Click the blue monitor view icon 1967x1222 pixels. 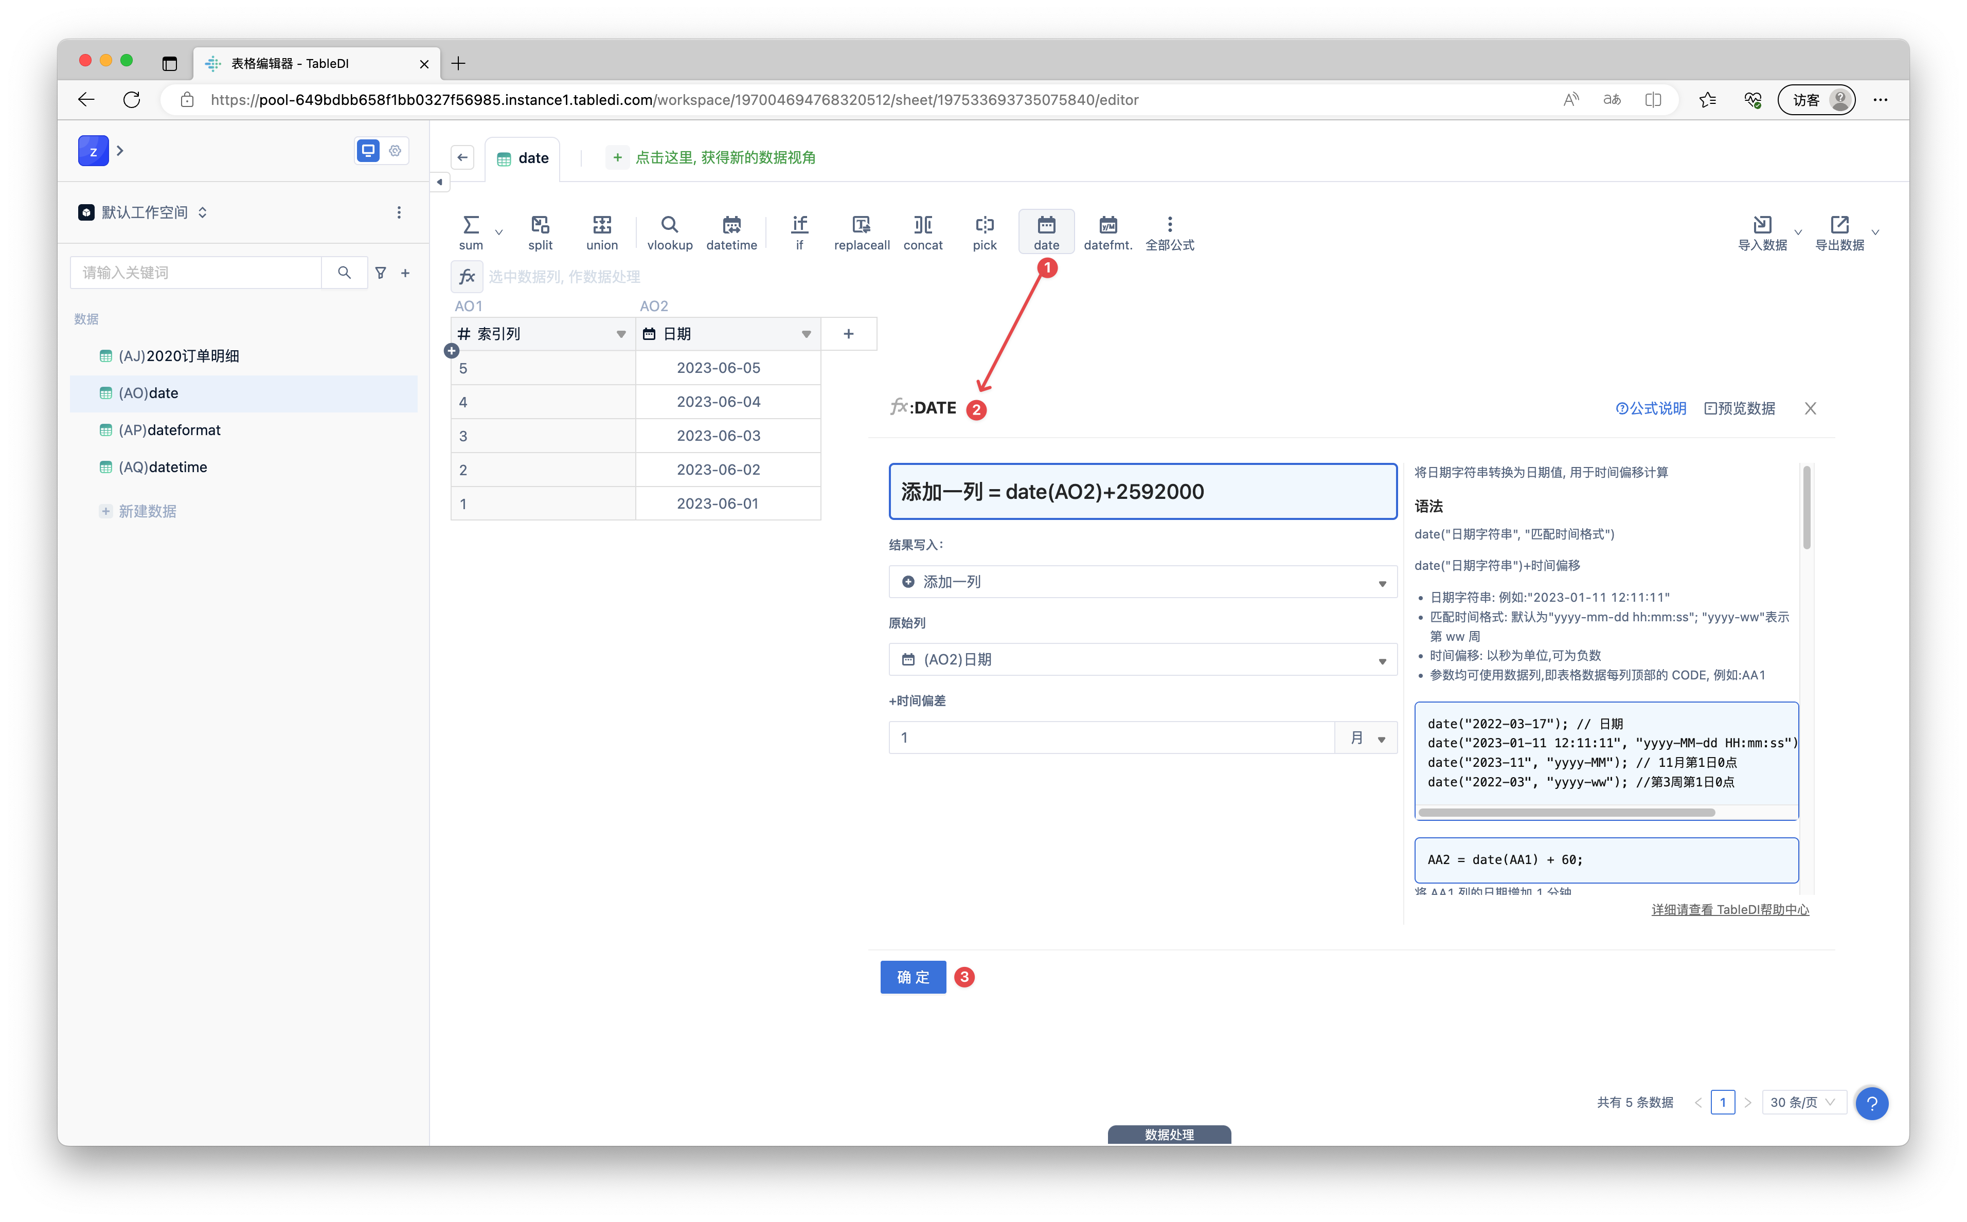368,150
